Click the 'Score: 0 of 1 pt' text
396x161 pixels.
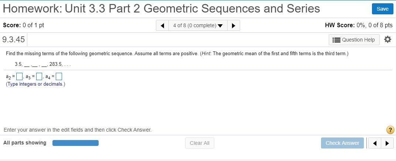click(23, 25)
